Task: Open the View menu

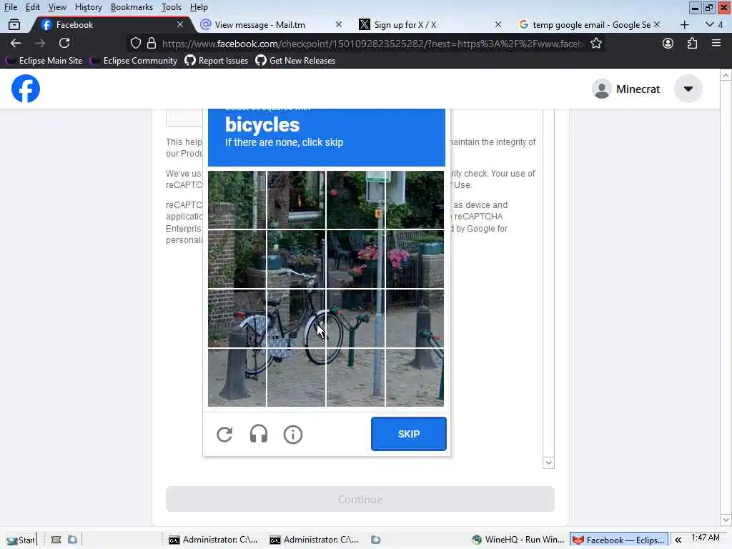Action: tap(57, 7)
